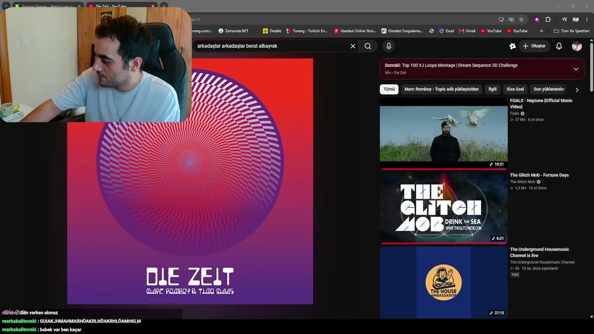Open FOALS - Neptune video title
Viewport: 594px width, 334px height.
click(x=541, y=103)
